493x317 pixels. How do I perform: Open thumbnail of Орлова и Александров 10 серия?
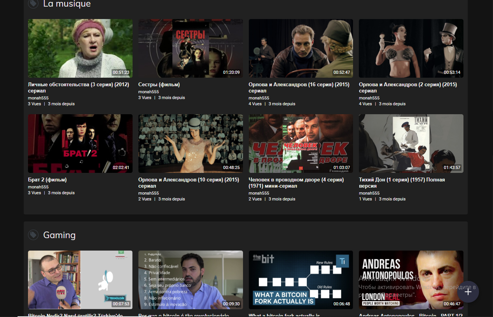point(191,143)
